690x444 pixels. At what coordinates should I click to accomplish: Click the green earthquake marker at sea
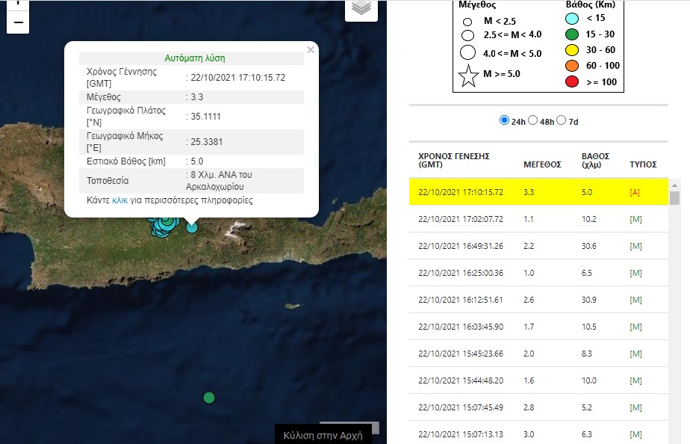(x=209, y=398)
